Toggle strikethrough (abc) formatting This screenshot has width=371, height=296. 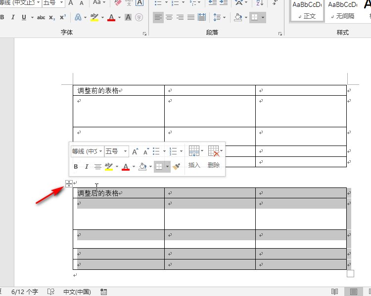[41, 17]
